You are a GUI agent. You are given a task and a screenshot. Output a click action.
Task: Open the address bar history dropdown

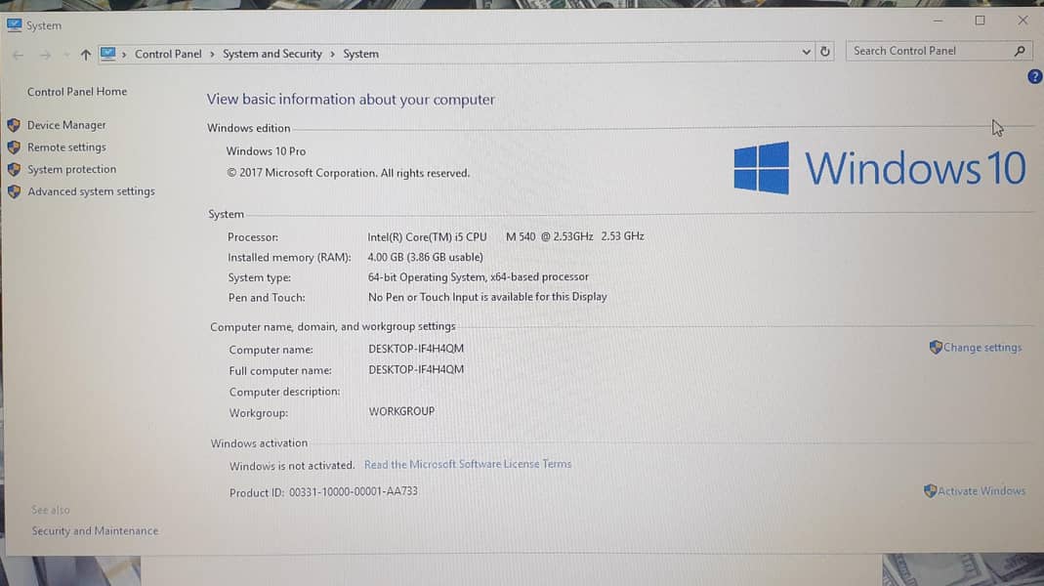pos(807,52)
